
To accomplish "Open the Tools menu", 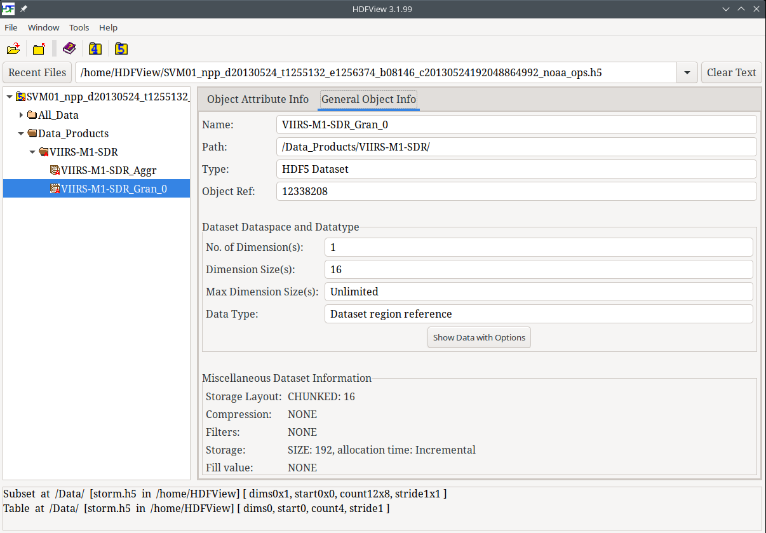I will coord(79,27).
